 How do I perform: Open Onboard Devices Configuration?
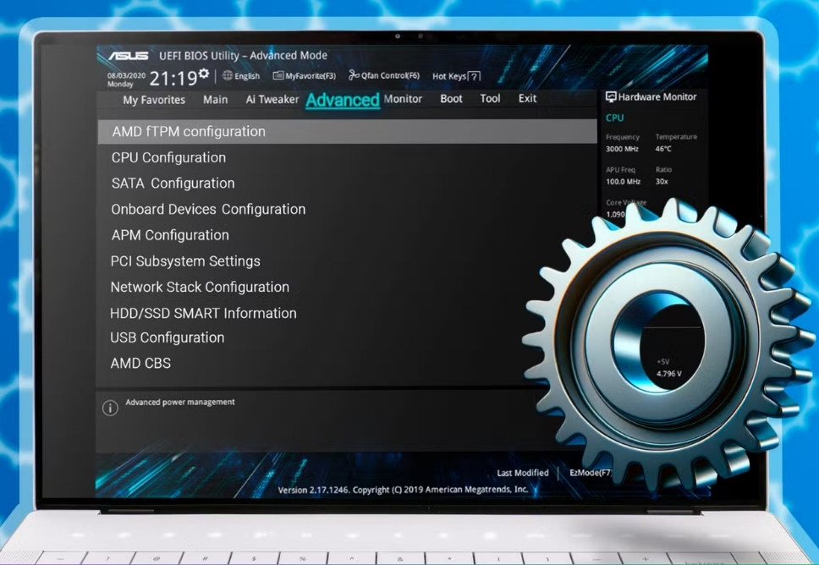pyautogui.click(x=208, y=209)
